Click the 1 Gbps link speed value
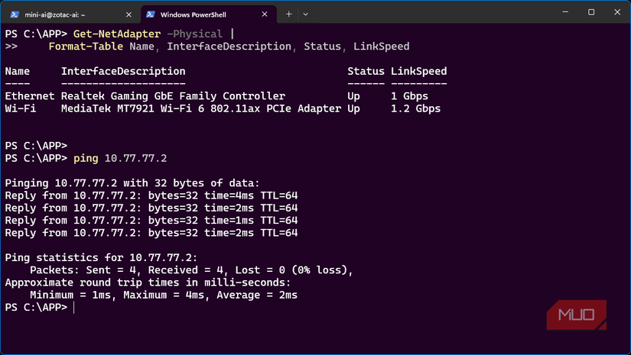Image resolution: width=631 pixels, height=355 pixels. click(x=410, y=96)
